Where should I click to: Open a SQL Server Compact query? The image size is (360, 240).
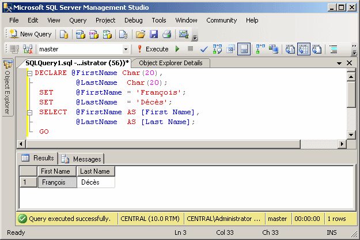point(123,34)
